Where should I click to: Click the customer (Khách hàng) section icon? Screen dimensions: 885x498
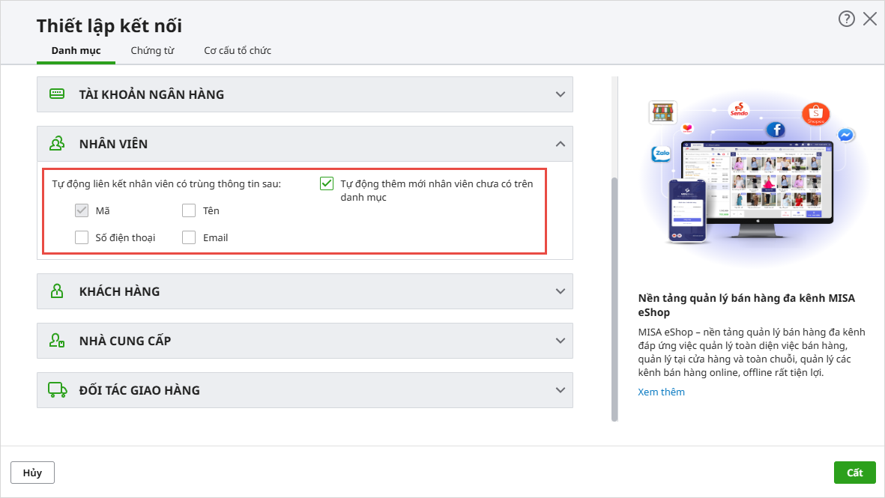[x=57, y=291]
